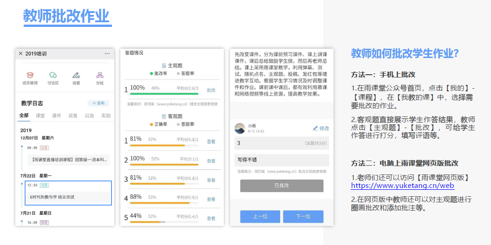
Task: Click the score field showing 3
Action: [282, 143]
